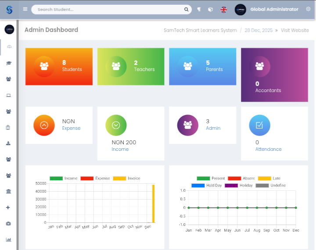Open the bank building sidebar icon

pyautogui.click(x=8, y=191)
